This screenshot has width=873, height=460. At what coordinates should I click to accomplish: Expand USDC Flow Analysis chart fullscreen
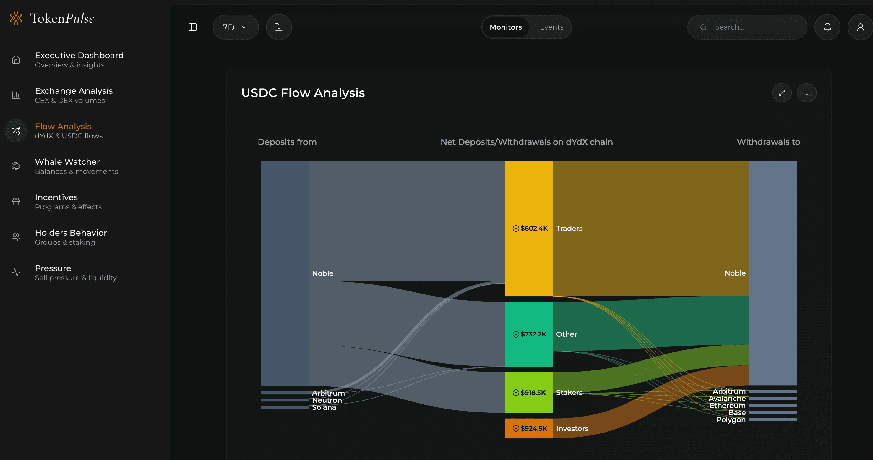781,93
